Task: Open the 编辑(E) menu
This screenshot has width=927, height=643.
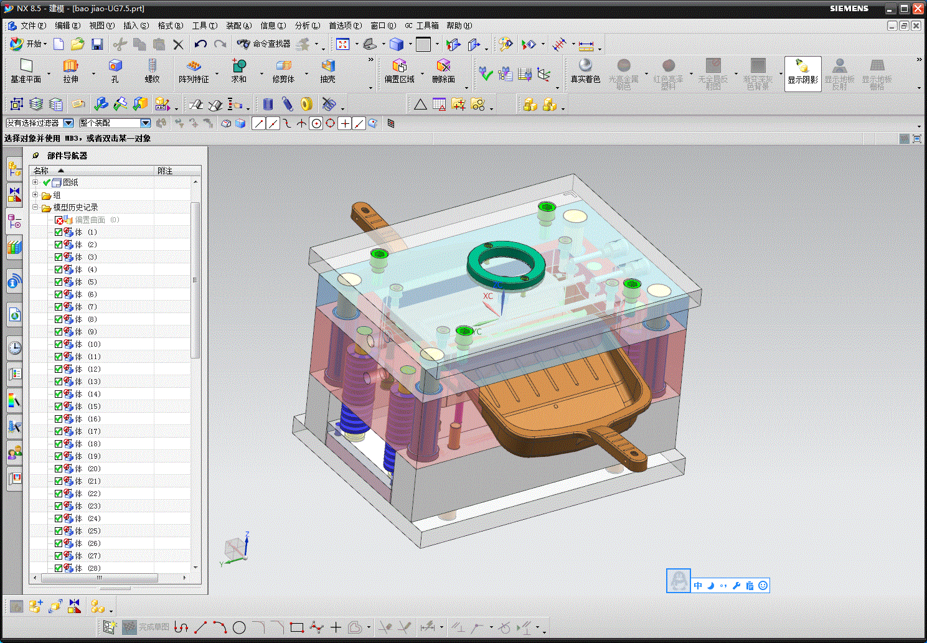Action: tap(67, 26)
